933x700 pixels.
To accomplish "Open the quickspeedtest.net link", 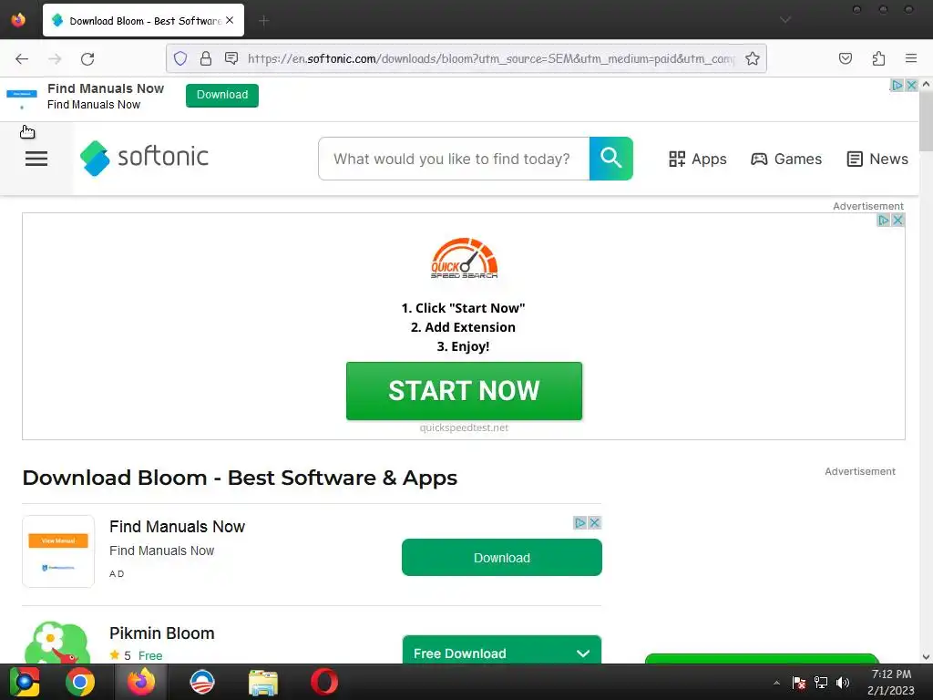I will pyautogui.click(x=464, y=427).
